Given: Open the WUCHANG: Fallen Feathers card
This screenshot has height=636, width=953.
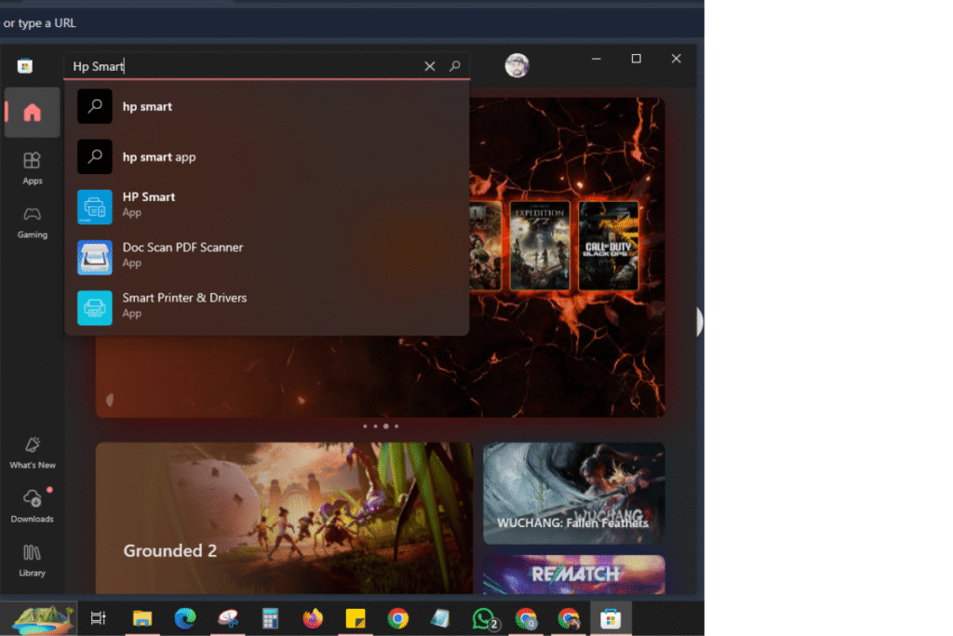Looking at the screenshot, I should pos(573,494).
